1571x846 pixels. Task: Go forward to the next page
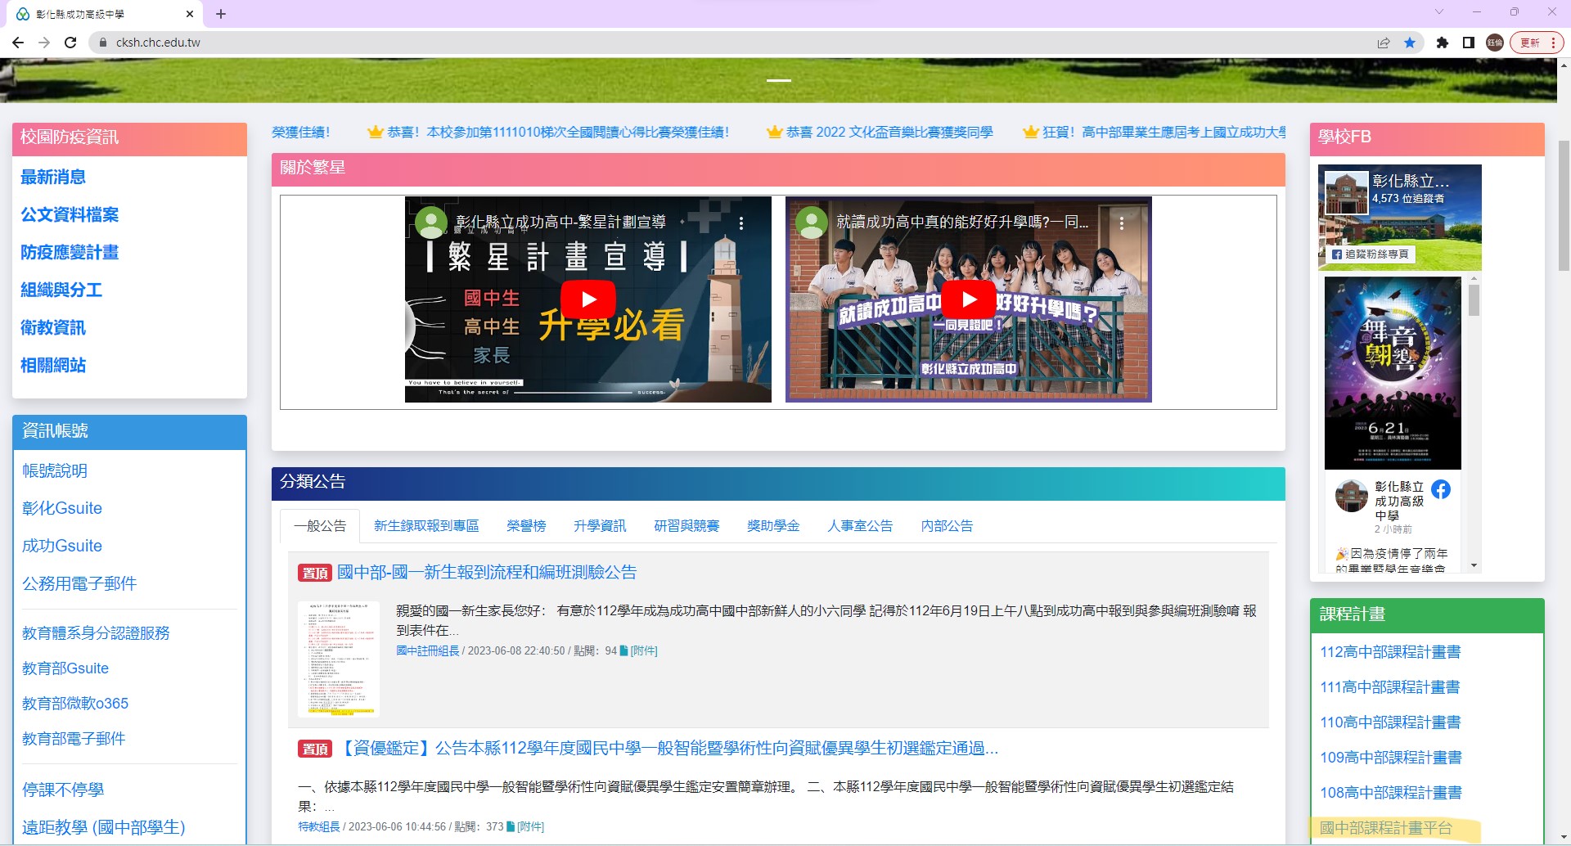point(44,43)
